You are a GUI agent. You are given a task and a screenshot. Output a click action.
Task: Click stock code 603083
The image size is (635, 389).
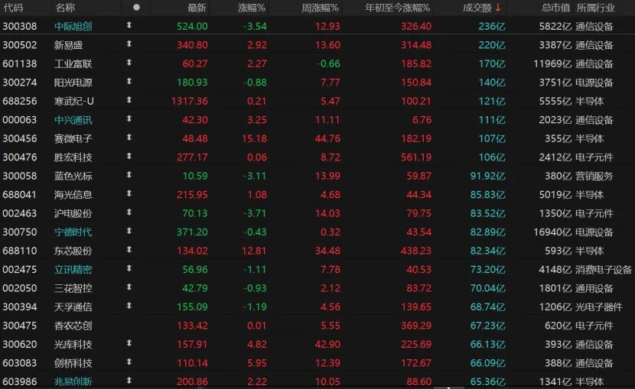pos(20,363)
